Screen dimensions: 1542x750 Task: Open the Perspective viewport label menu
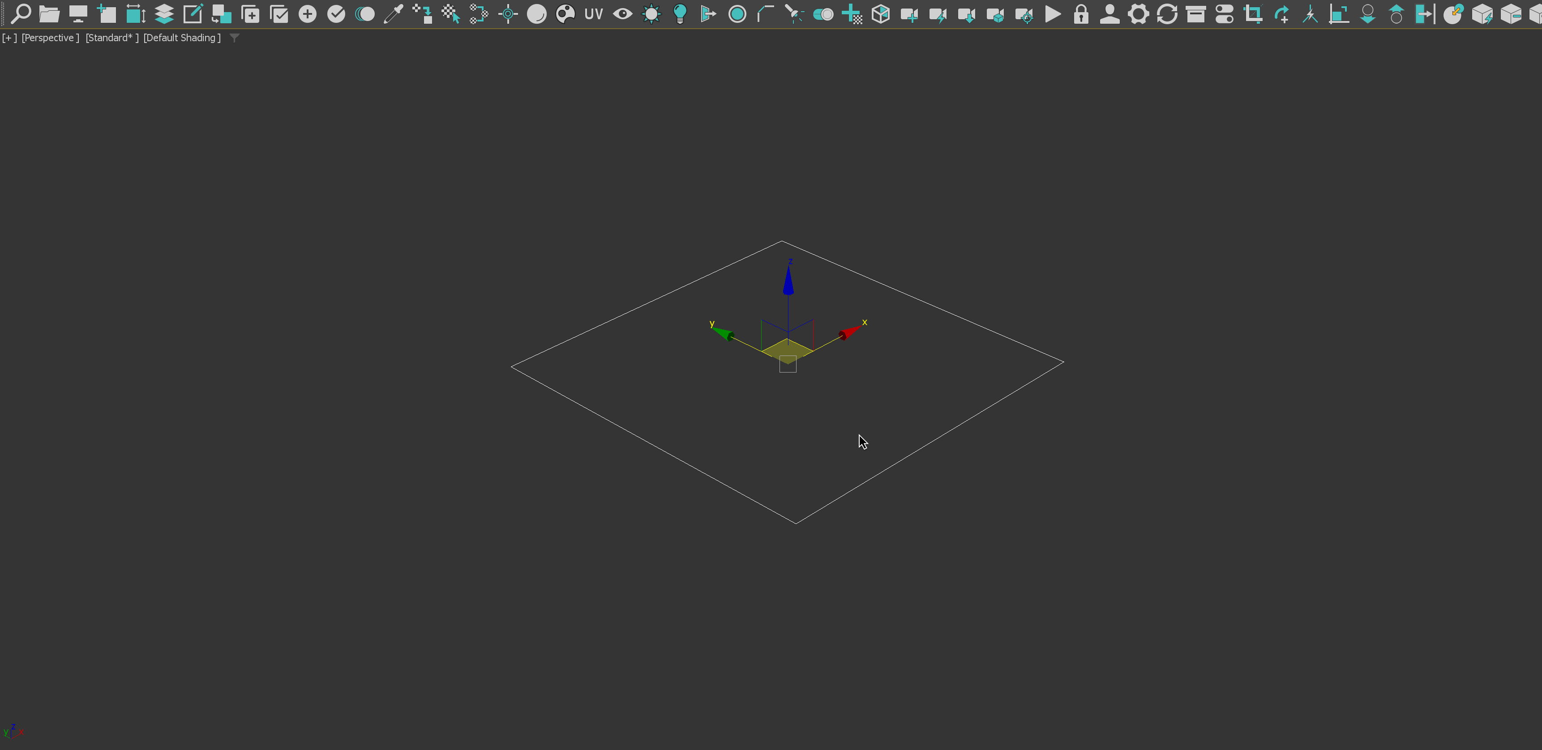click(50, 38)
